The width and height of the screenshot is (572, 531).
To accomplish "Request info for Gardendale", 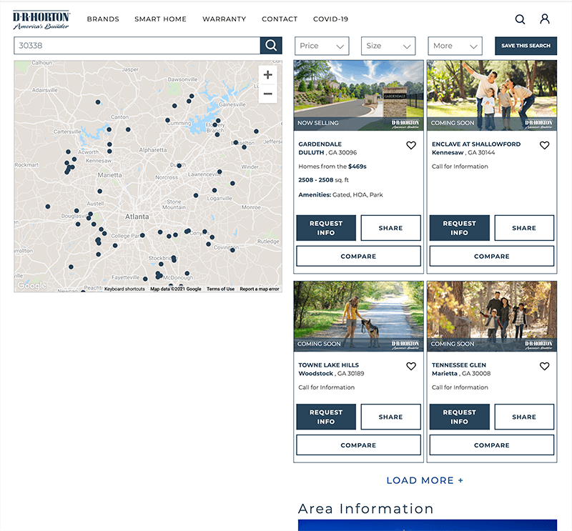I will 326,228.
